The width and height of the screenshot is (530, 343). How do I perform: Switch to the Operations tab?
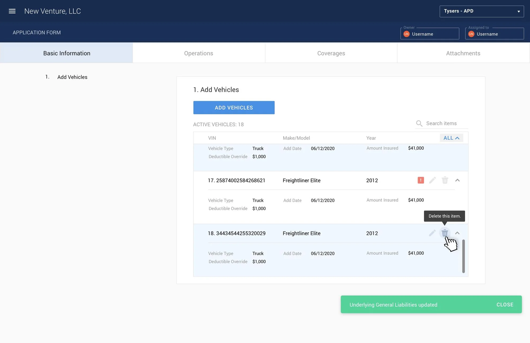(199, 53)
